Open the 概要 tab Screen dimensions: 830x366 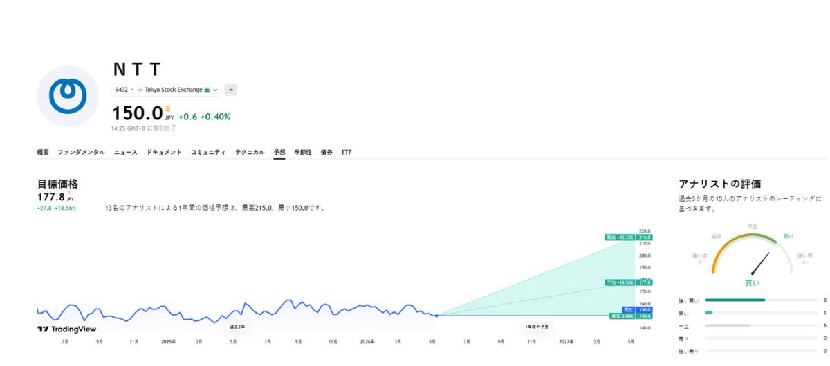pyautogui.click(x=43, y=152)
